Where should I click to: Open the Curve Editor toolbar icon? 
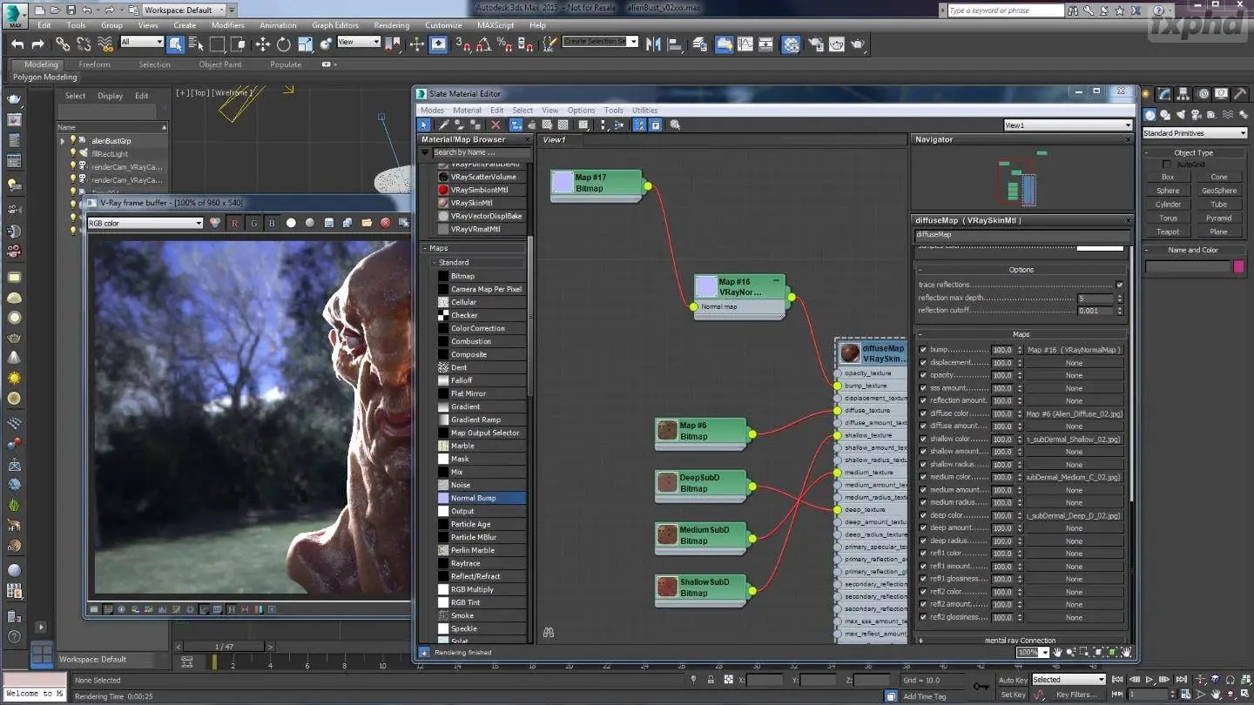click(745, 44)
